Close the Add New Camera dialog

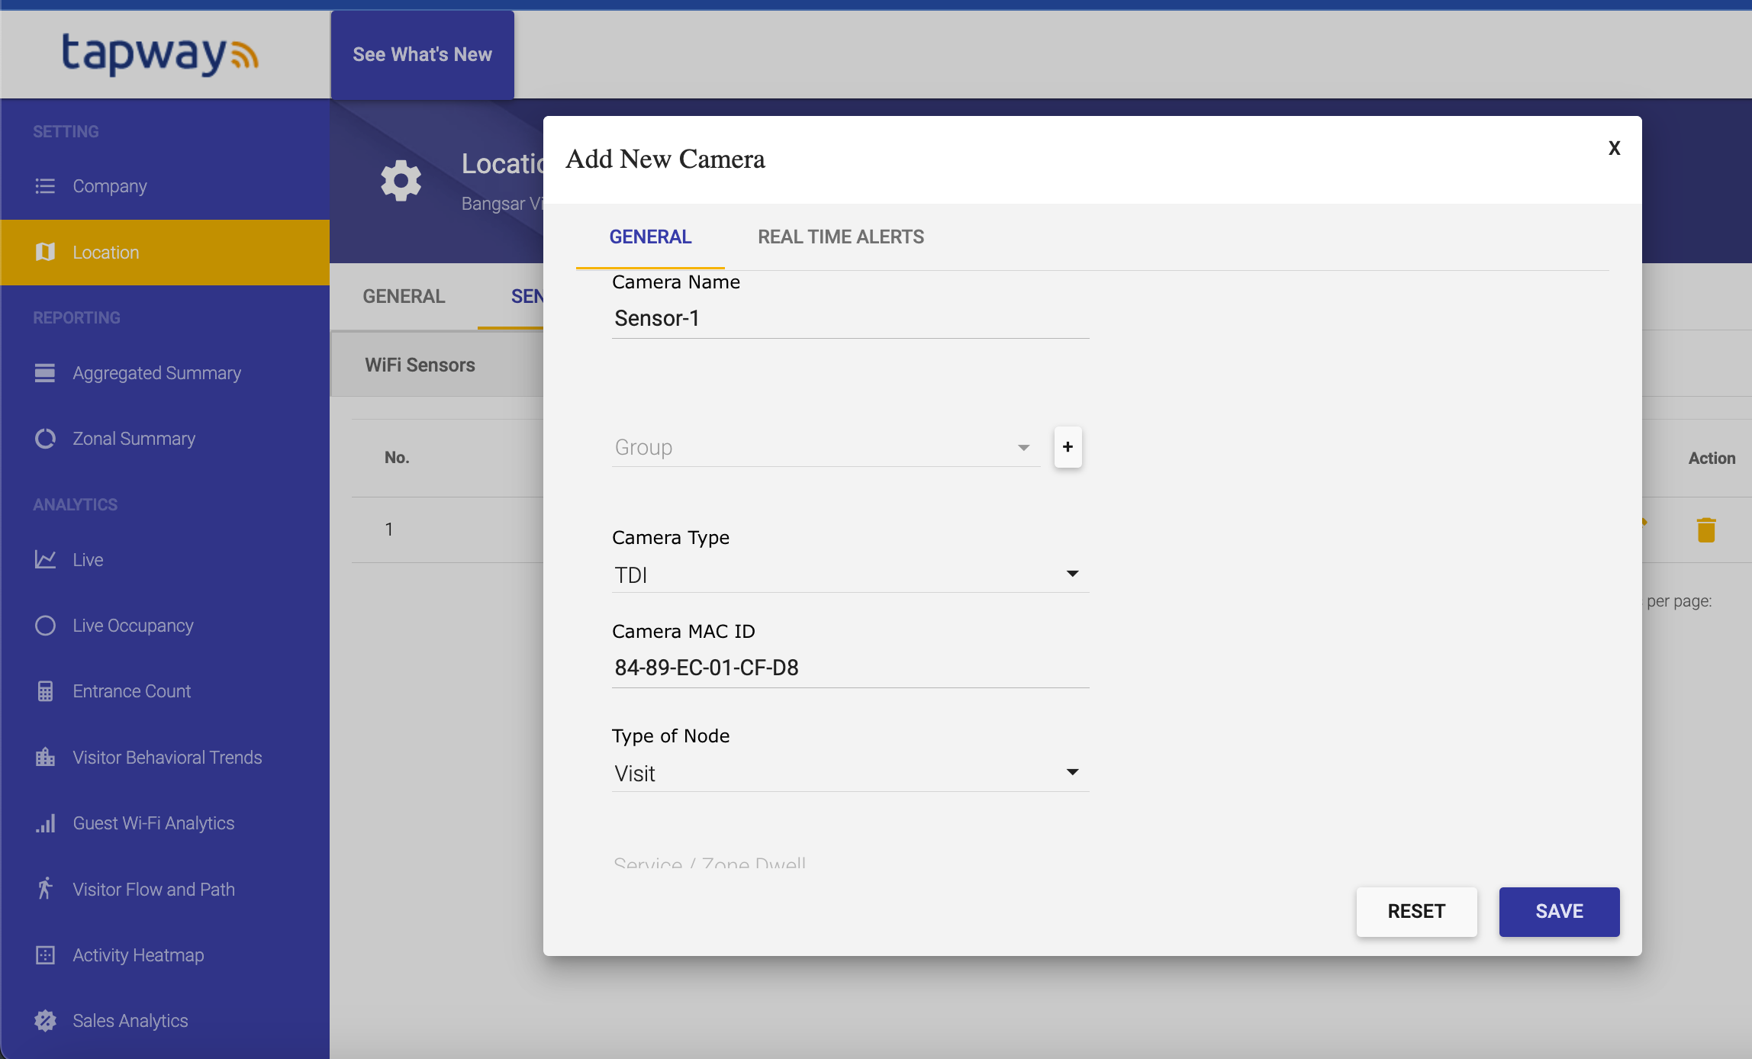(x=1614, y=148)
